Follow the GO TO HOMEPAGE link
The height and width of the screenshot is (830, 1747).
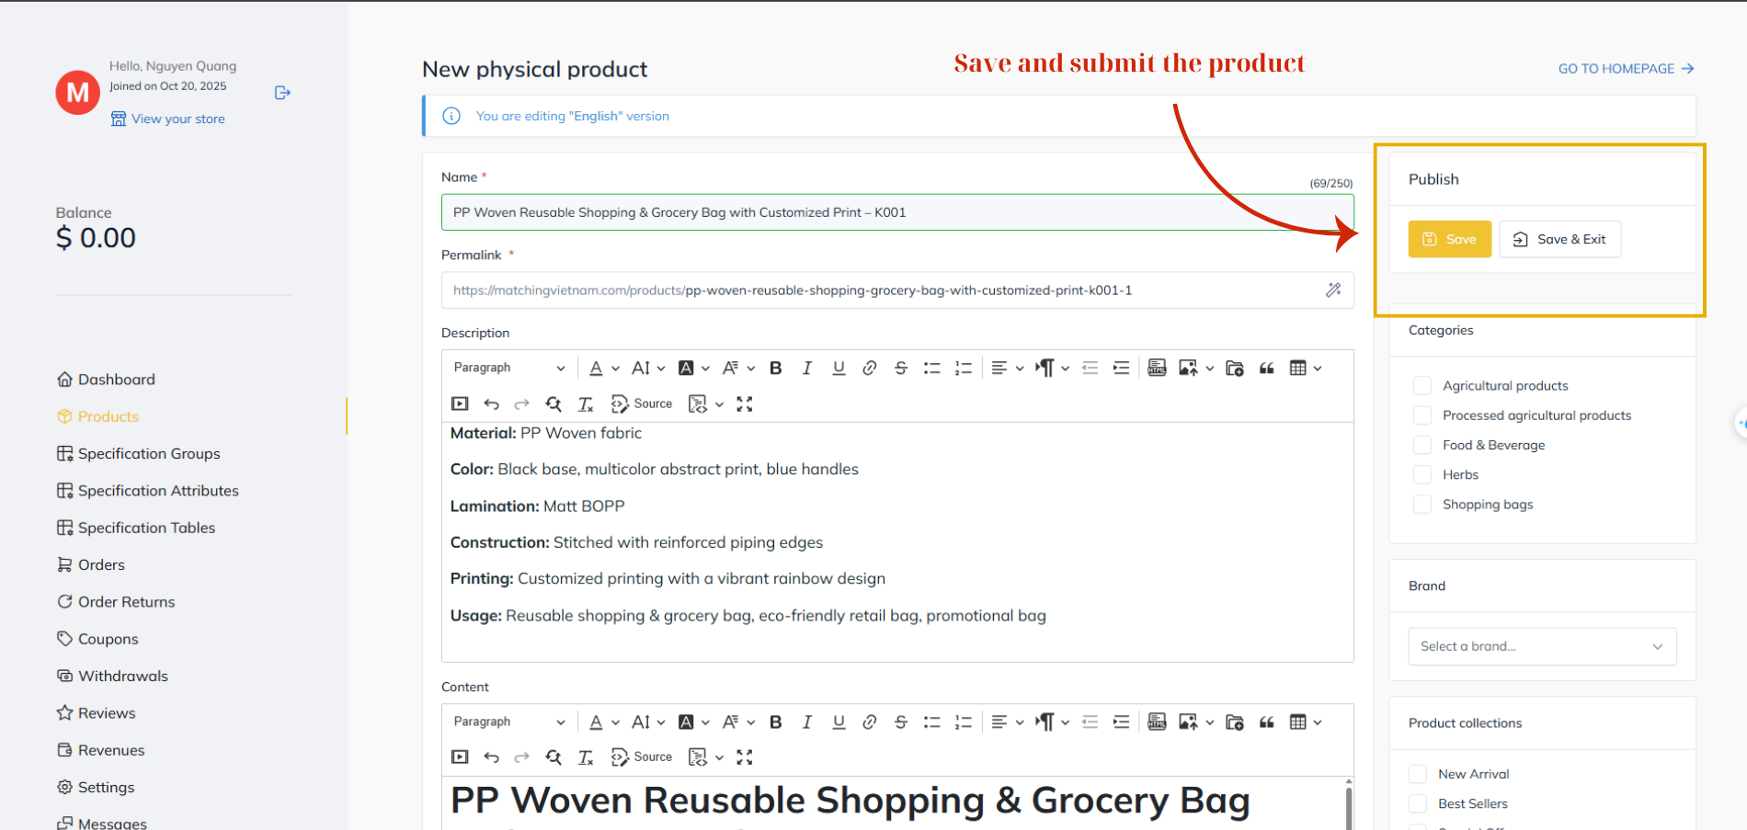[1625, 69]
